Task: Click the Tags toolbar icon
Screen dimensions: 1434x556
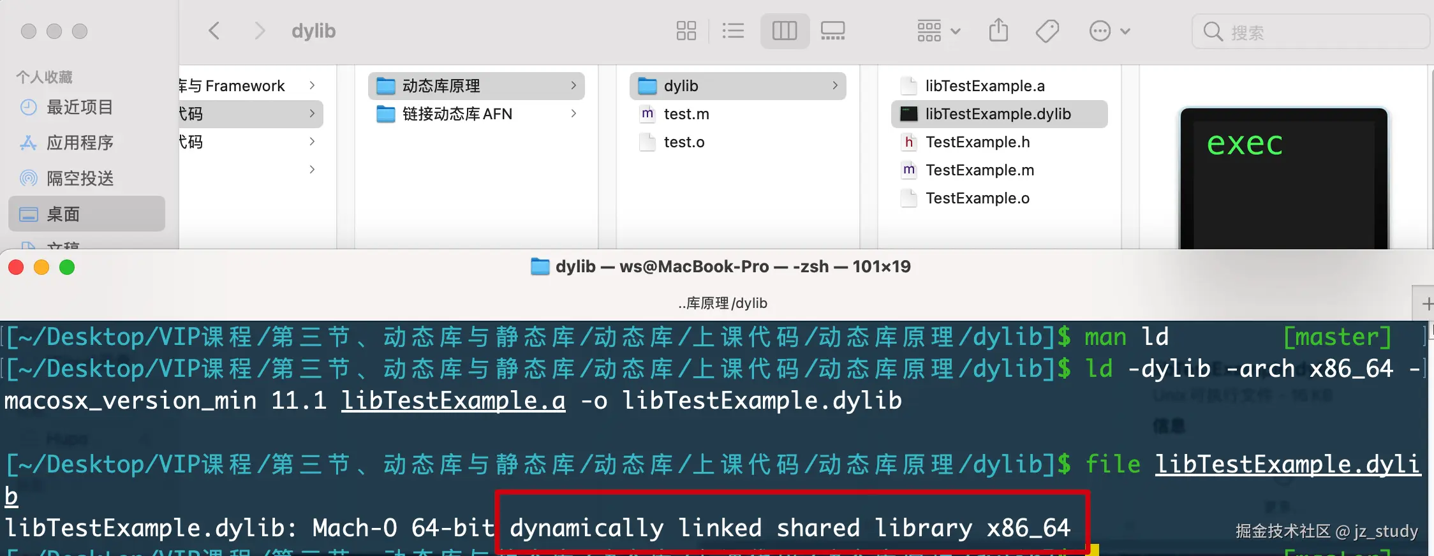Action: [x=1047, y=31]
